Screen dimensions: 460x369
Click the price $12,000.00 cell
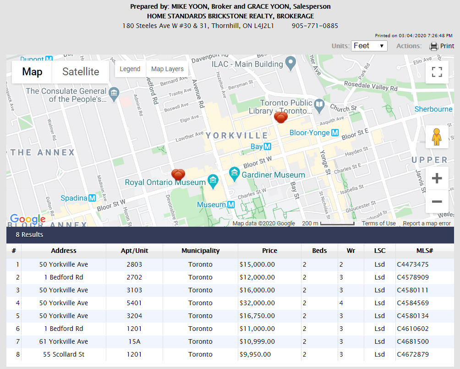(x=269, y=277)
